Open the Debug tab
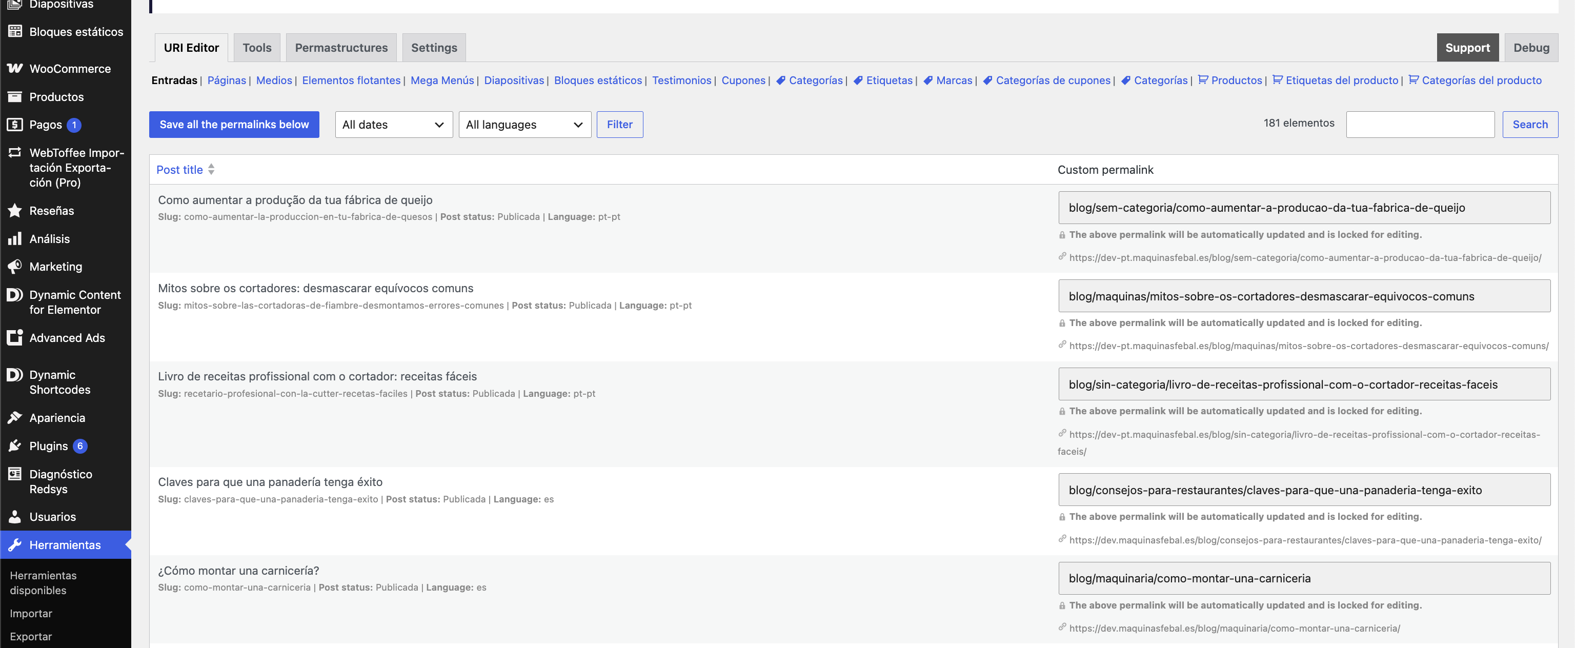Viewport: 1575px width, 648px height. (x=1531, y=48)
